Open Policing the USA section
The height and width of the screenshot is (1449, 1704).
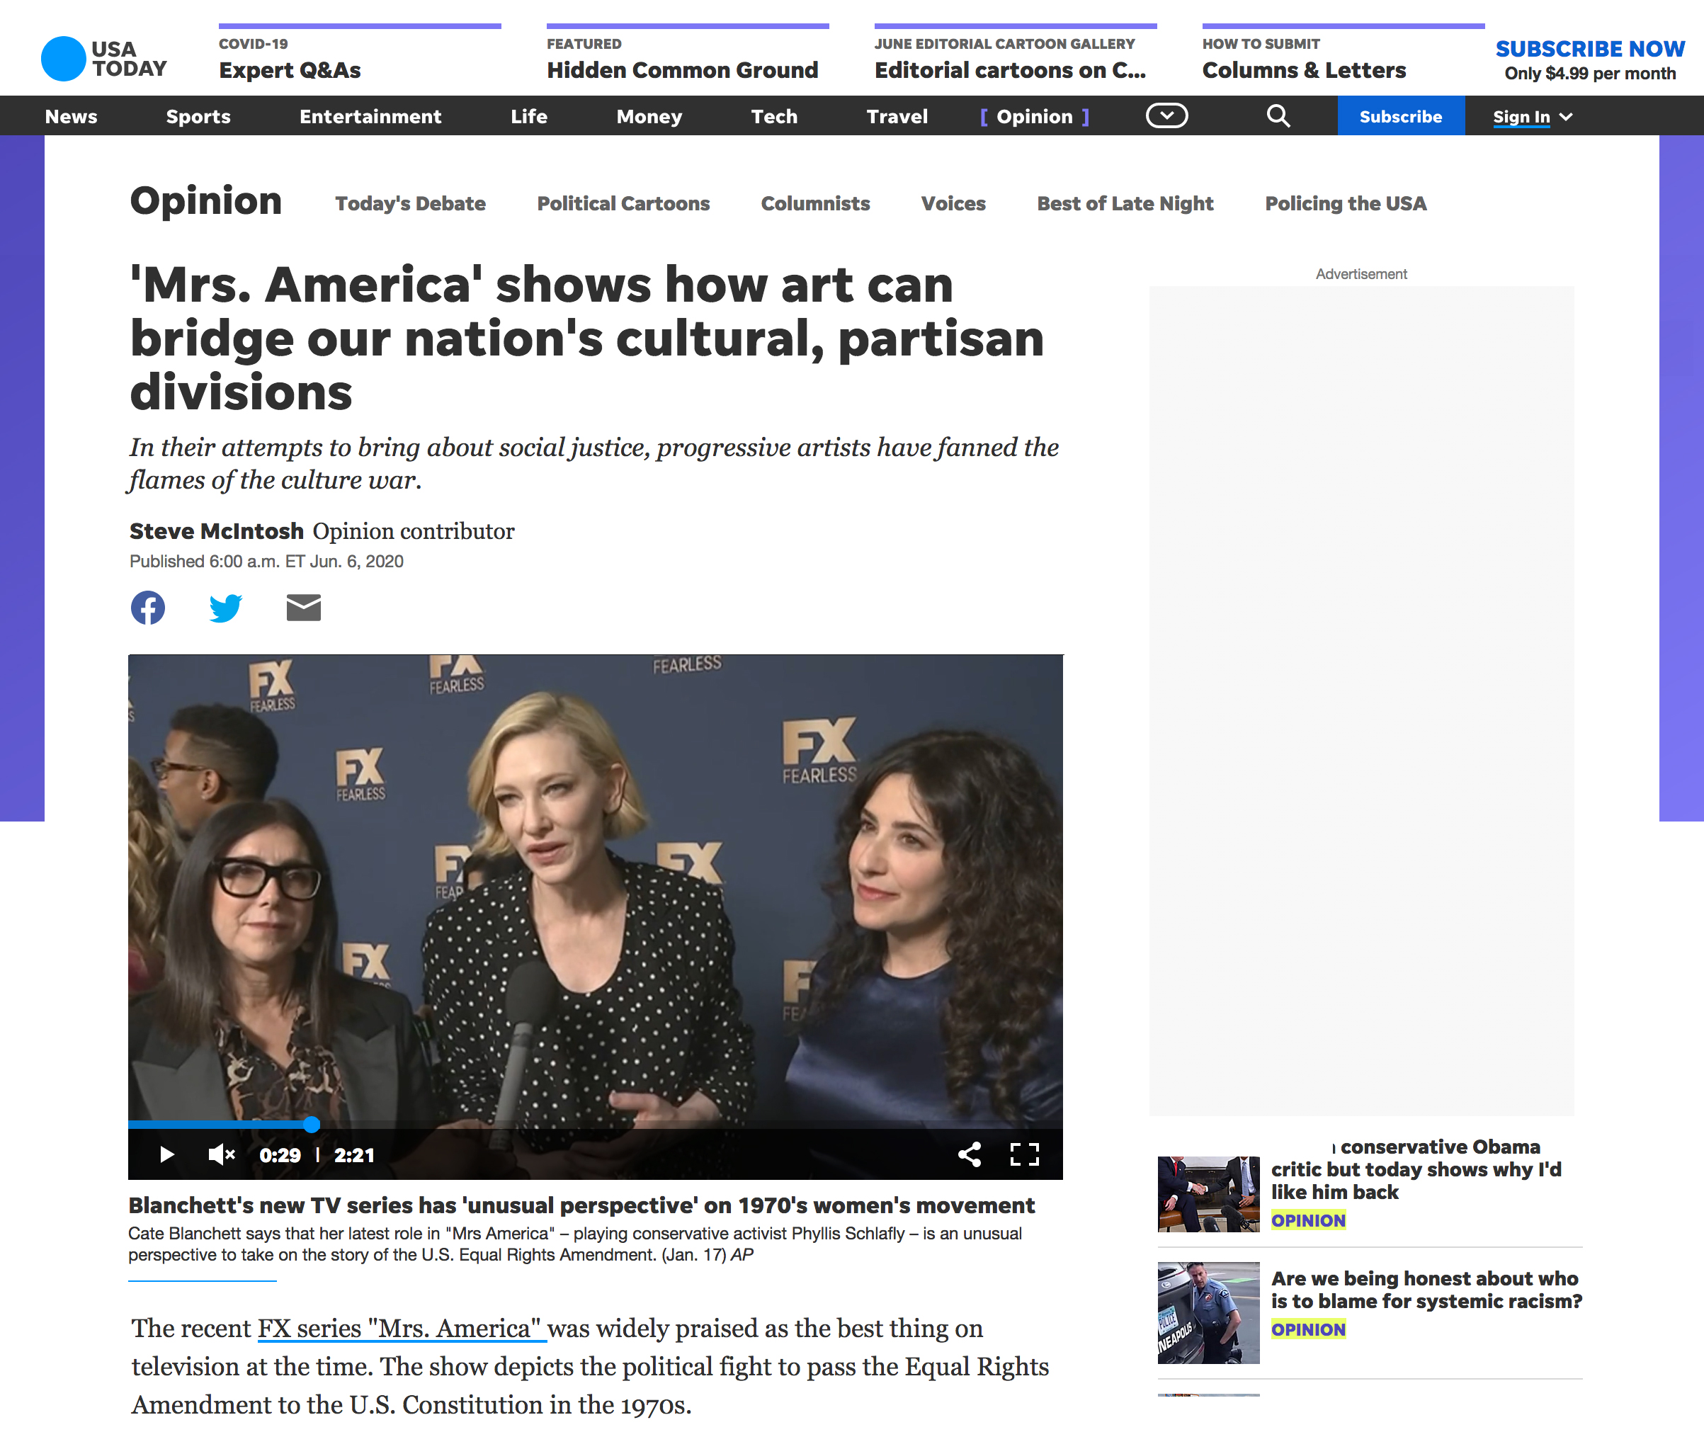click(1345, 204)
